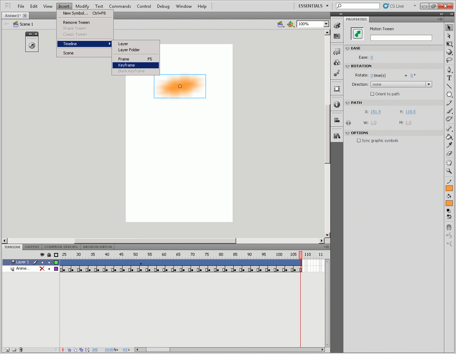Select the Eraser tool
The image size is (456, 354).
click(449, 153)
